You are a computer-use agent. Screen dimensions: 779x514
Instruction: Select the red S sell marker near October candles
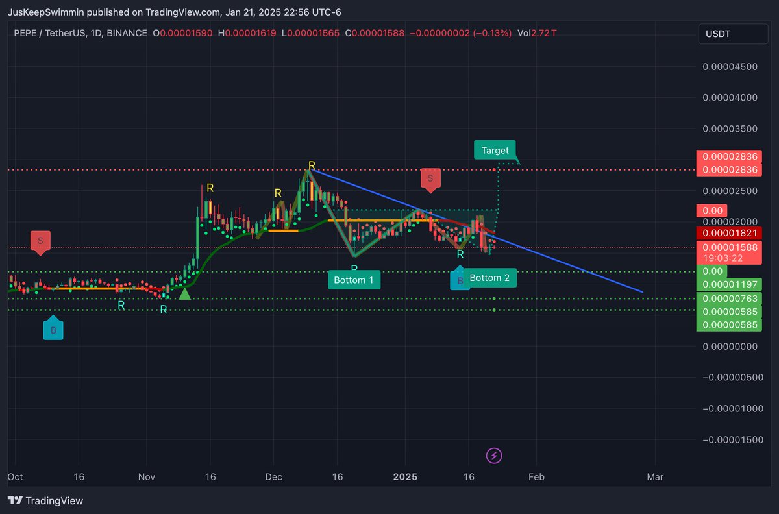[40, 241]
